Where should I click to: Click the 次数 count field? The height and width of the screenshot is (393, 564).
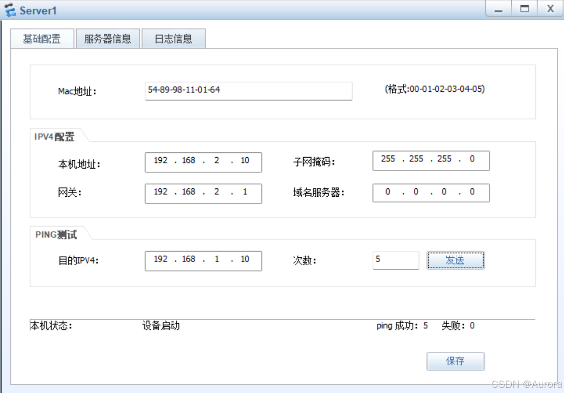(x=395, y=260)
